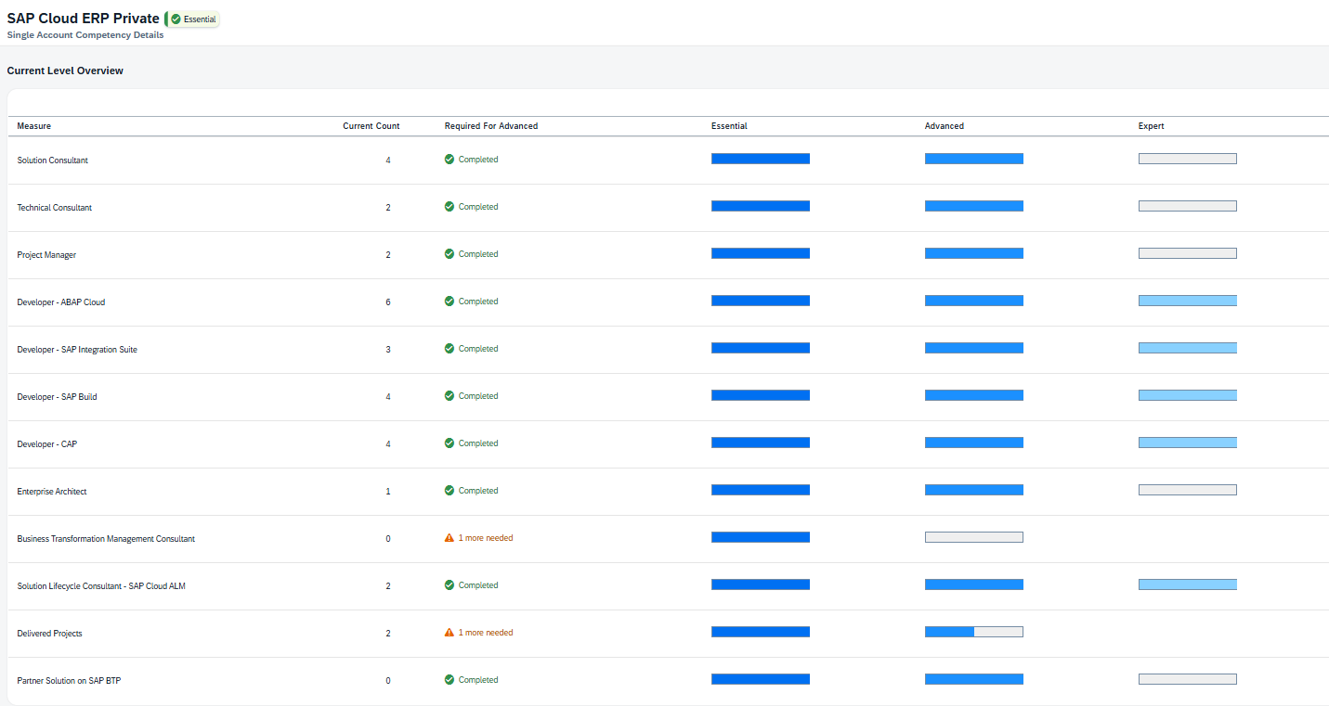The height and width of the screenshot is (706, 1329).
Task: Click Enterprise Architect completed checkmark icon
Action: pyautogui.click(x=450, y=491)
